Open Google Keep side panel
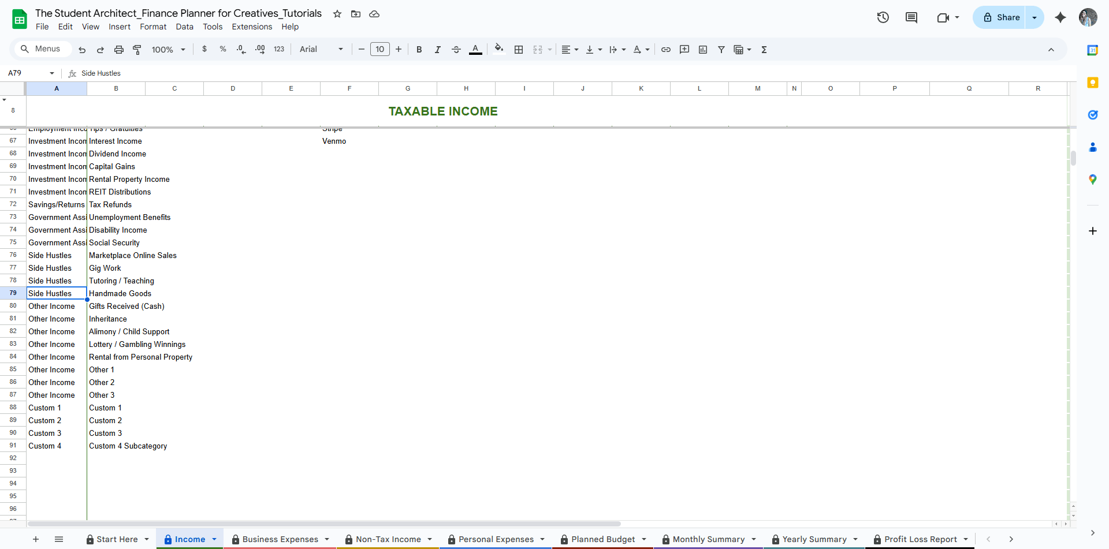The image size is (1109, 549). (x=1093, y=83)
